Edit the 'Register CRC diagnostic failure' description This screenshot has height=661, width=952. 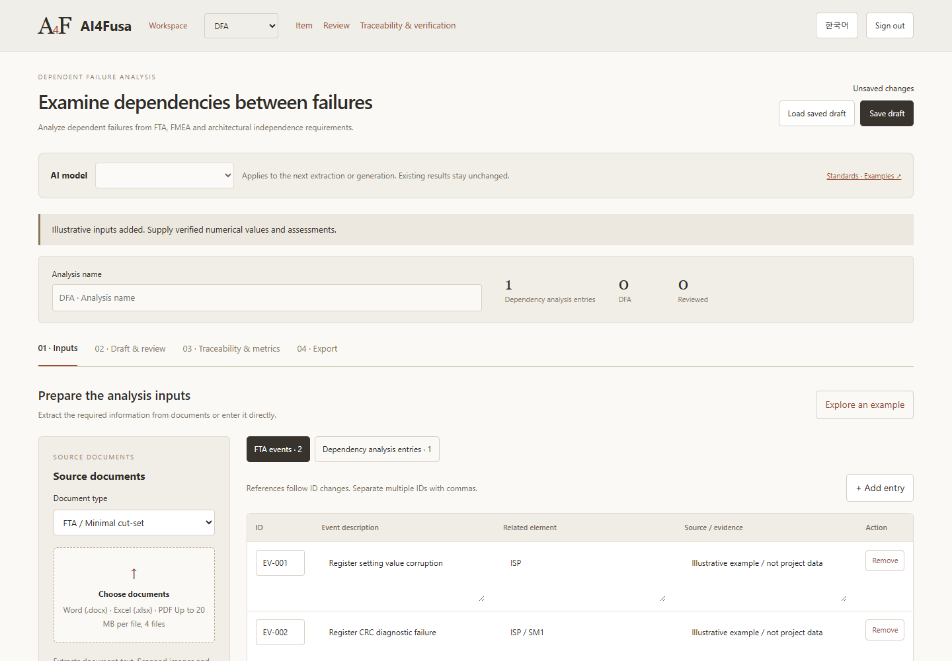point(403,640)
